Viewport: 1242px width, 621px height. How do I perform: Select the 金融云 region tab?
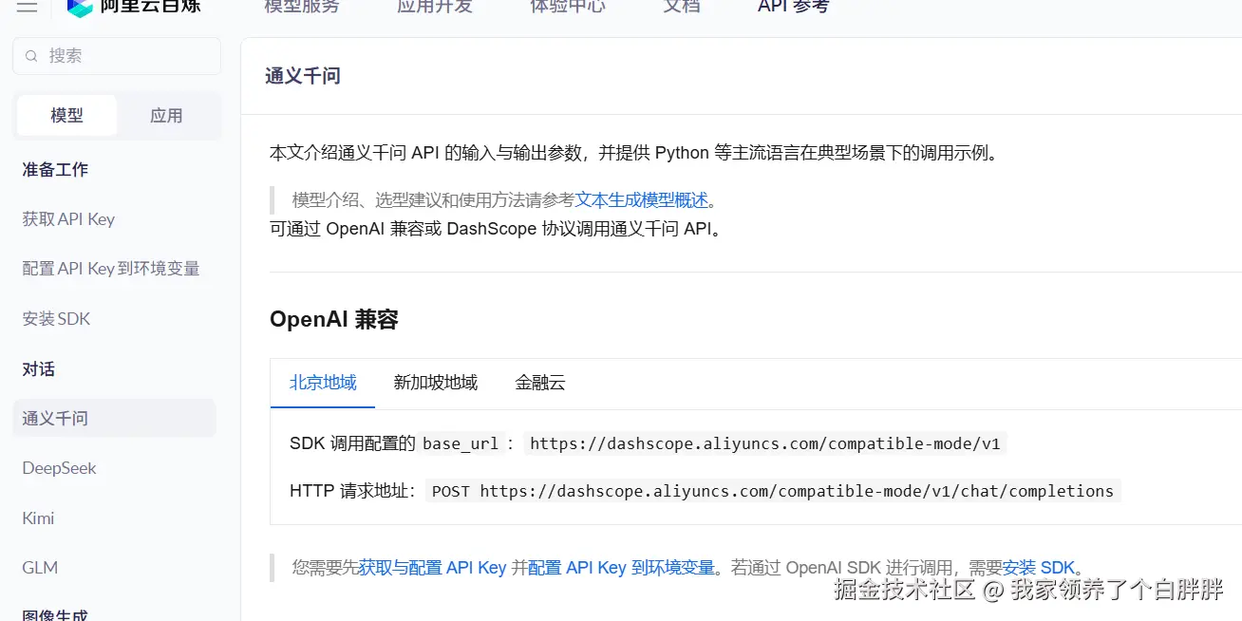[540, 383]
